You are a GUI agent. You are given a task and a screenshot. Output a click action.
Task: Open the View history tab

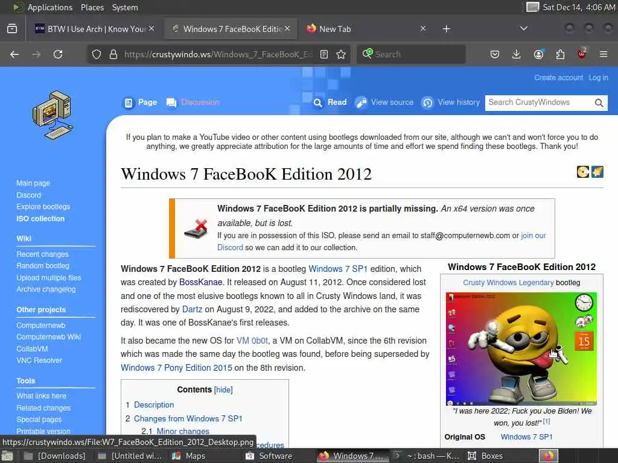(x=451, y=102)
